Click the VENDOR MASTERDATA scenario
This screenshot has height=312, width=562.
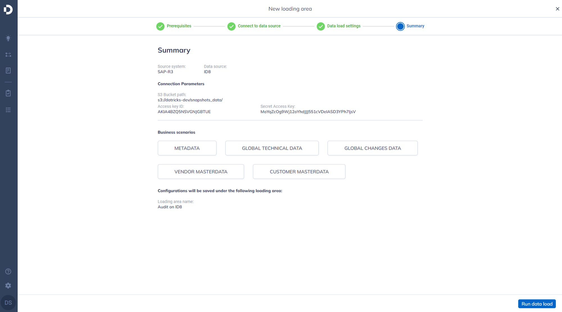coord(201,172)
